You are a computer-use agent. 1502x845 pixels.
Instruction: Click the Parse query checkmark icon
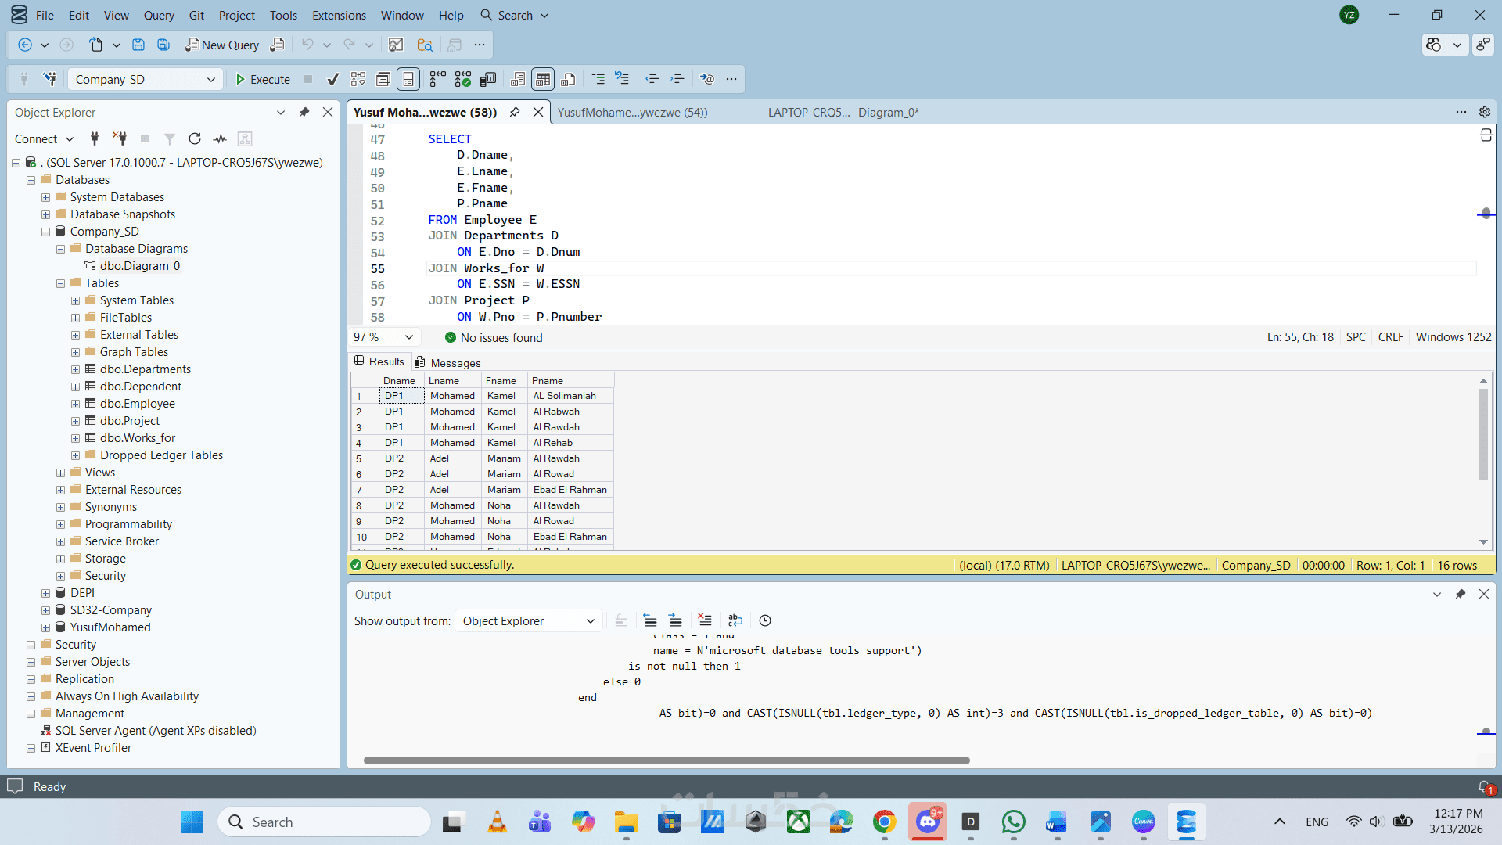333,79
